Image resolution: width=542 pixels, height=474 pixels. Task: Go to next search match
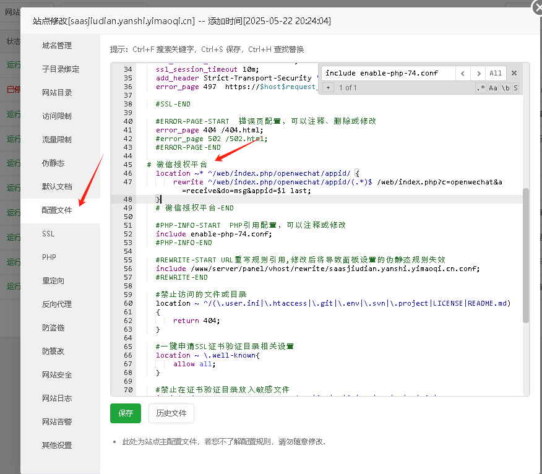(x=478, y=73)
